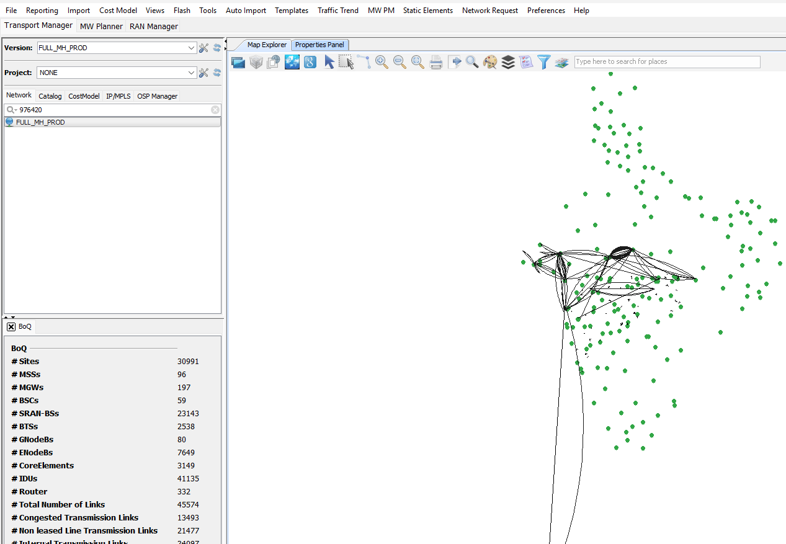Click the zoom out magnifier

pyautogui.click(x=400, y=62)
